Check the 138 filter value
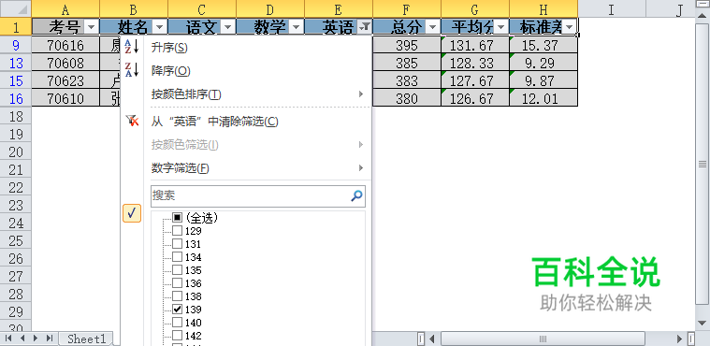This screenshot has width=710, height=346. pyautogui.click(x=177, y=296)
